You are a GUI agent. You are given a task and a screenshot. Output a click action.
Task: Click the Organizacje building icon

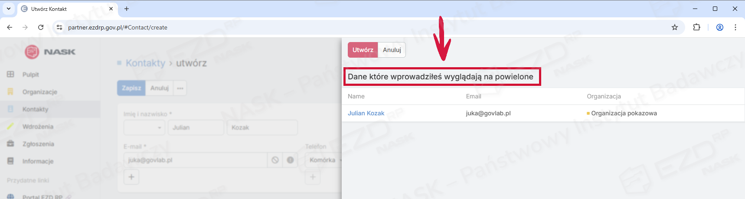tap(10, 92)
